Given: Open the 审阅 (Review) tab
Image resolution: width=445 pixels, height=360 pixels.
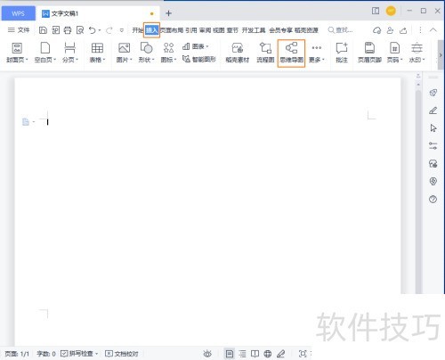Looking at the screenshot, I should click(x=205, y=30).
